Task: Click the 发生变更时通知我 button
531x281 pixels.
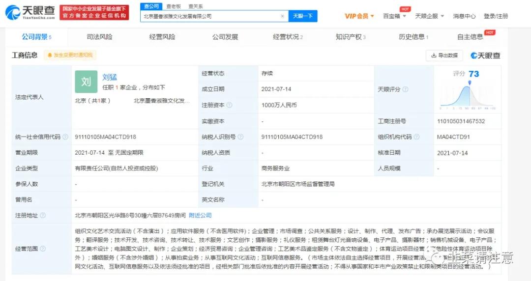Action: click(x=70, y=55)
